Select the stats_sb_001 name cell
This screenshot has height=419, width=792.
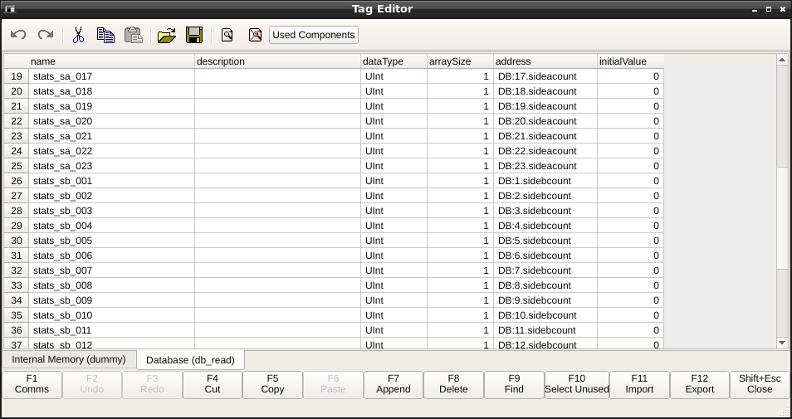pos(111,181)
